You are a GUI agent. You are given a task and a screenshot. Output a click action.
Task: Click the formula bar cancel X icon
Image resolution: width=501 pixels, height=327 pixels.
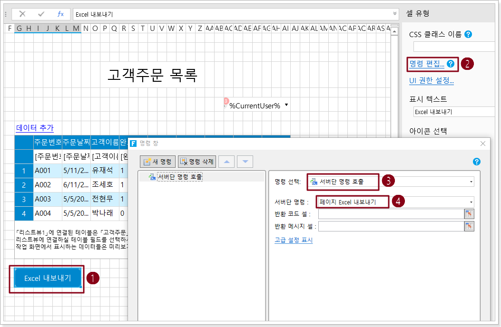point(22,14)
